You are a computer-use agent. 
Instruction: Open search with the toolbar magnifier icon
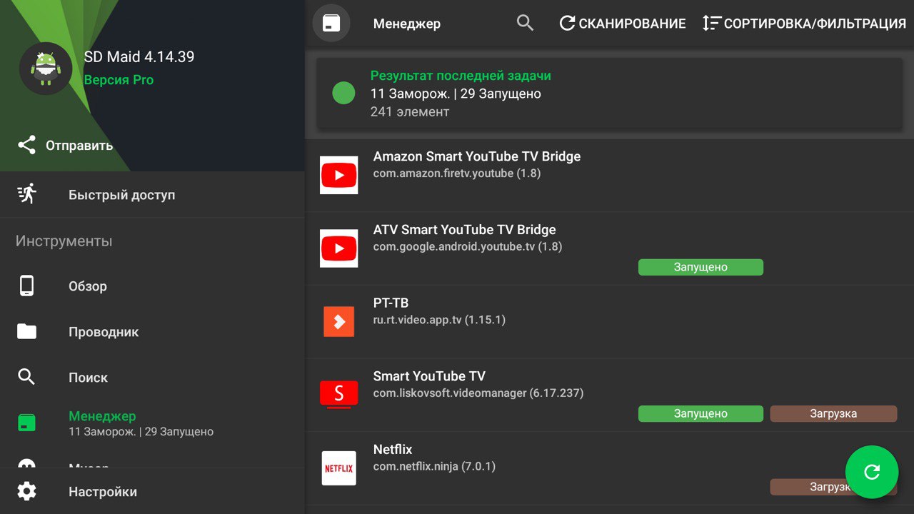[525, 24]
